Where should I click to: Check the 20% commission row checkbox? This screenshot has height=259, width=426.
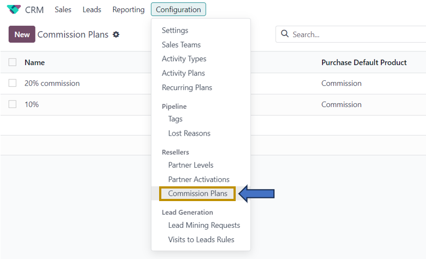coord(13,84)
